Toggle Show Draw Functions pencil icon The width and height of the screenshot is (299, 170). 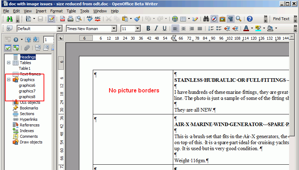coord(195,19)
